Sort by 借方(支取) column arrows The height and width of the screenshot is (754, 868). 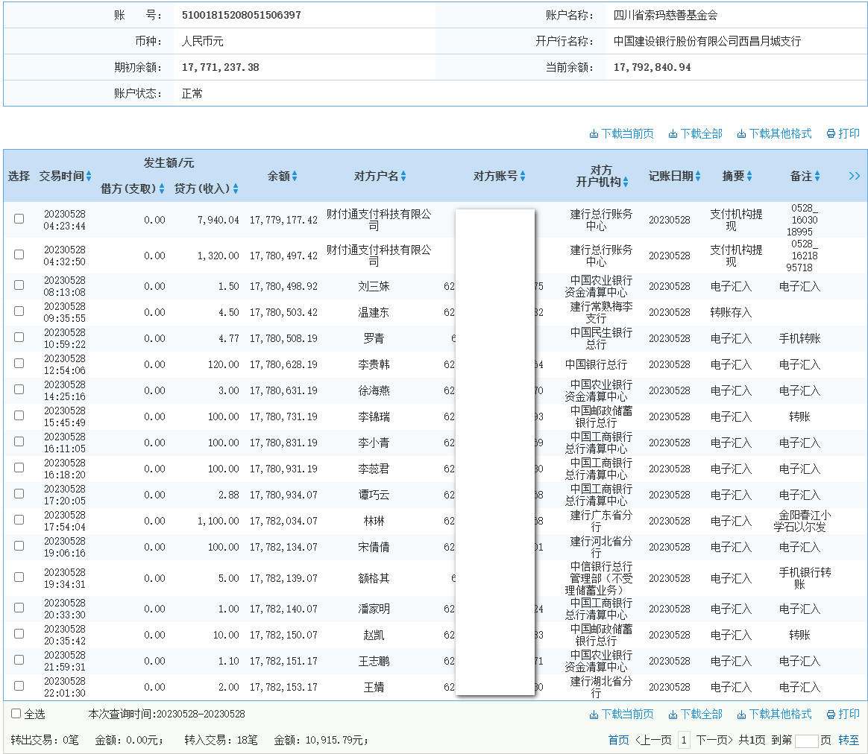pos(162,188)
